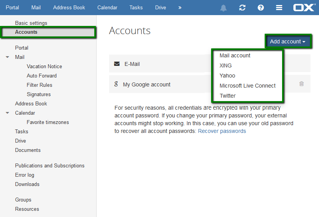
Task: Delete My Google account with trash icon
Action: 302,84
